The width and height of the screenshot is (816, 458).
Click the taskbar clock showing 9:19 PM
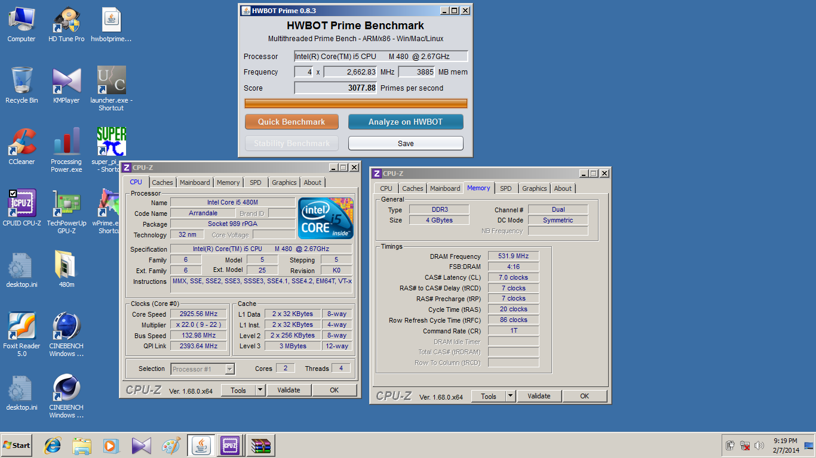pyautogui.click(x=785, y=445)
